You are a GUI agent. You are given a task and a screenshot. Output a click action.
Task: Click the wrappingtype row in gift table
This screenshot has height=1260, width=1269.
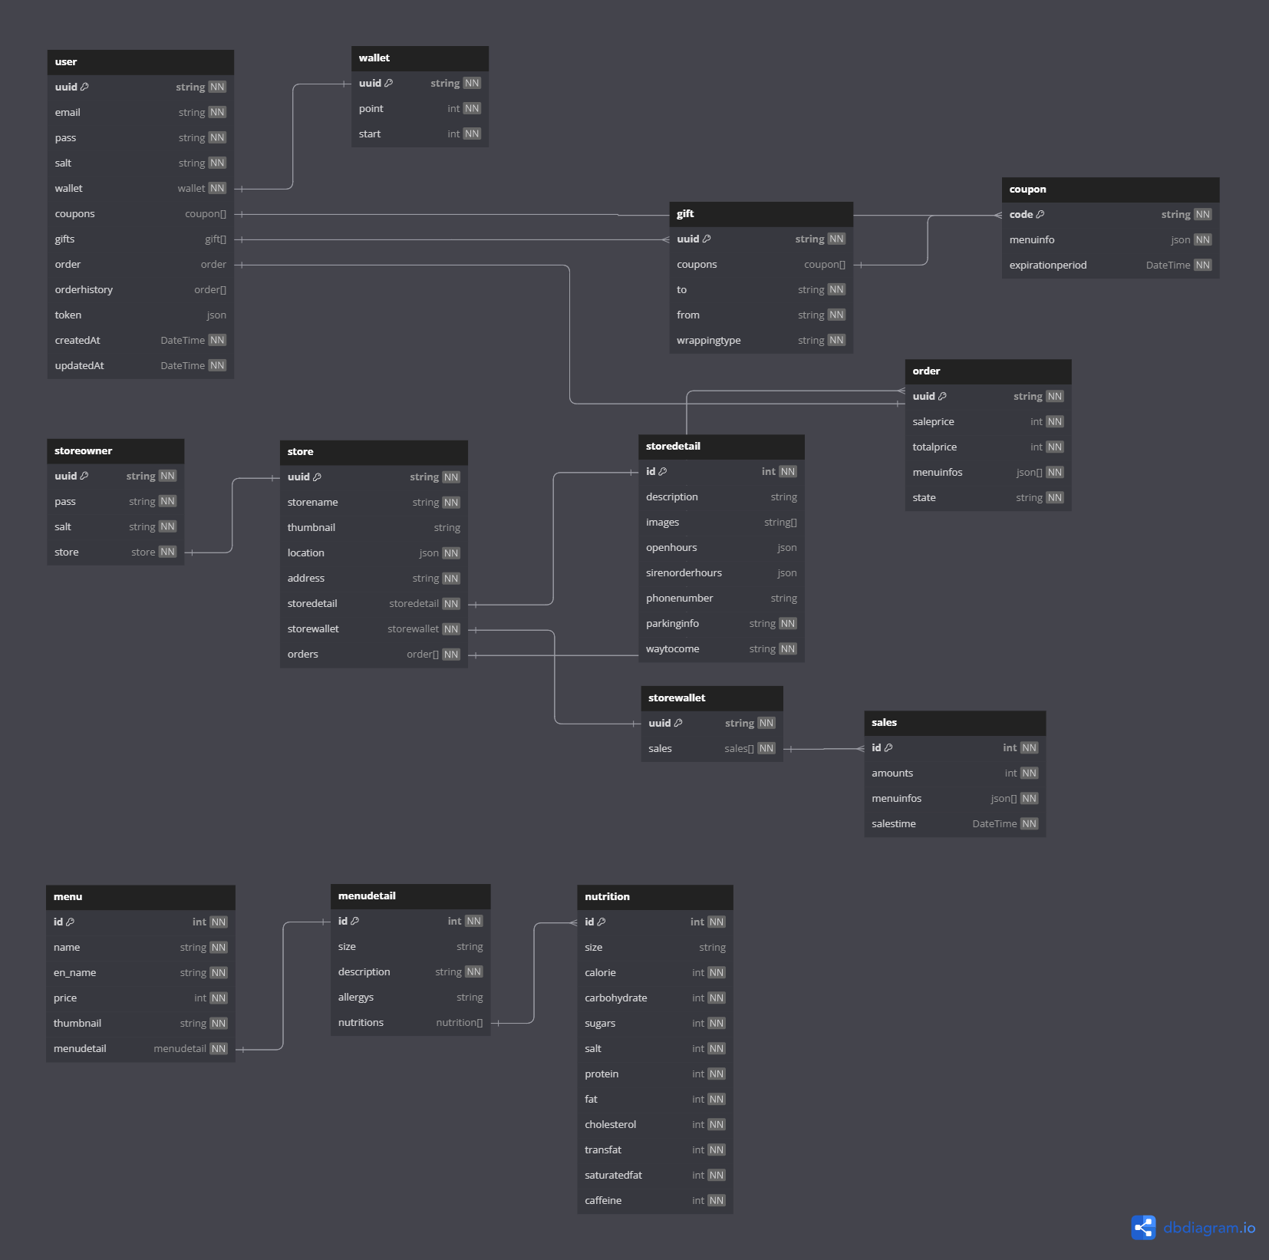[761, 341]
